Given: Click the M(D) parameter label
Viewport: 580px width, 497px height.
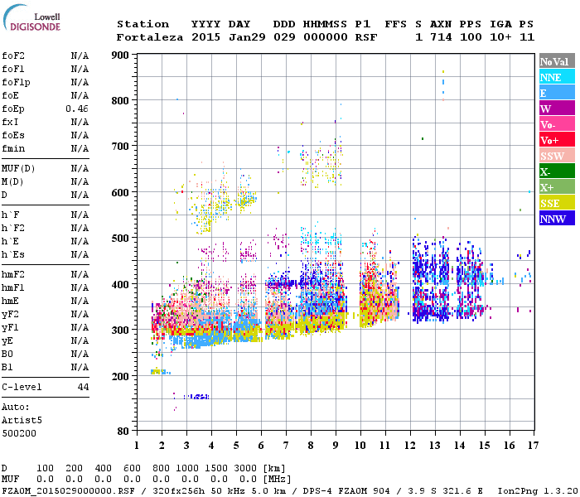Looking at the screenshot, I should click(x=12, y=182).
